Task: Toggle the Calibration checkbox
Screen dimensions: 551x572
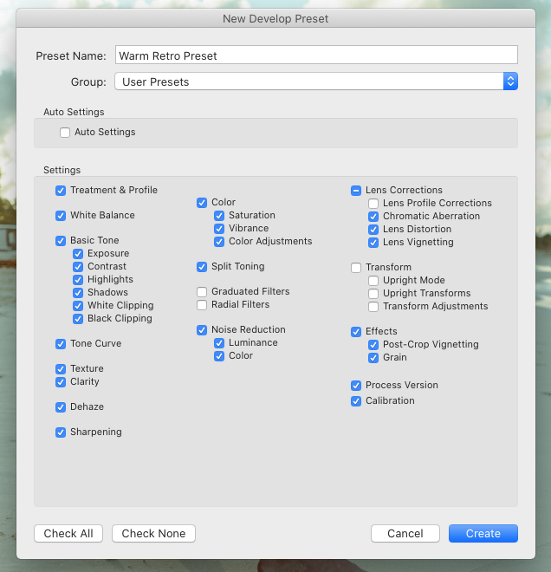Action: point(356,401)
